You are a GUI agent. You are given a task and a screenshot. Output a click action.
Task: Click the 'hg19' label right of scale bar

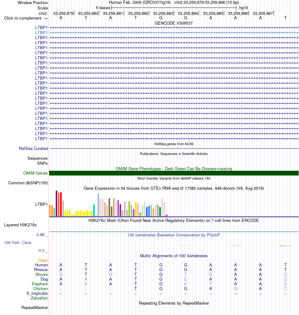[x=244, y=8]
